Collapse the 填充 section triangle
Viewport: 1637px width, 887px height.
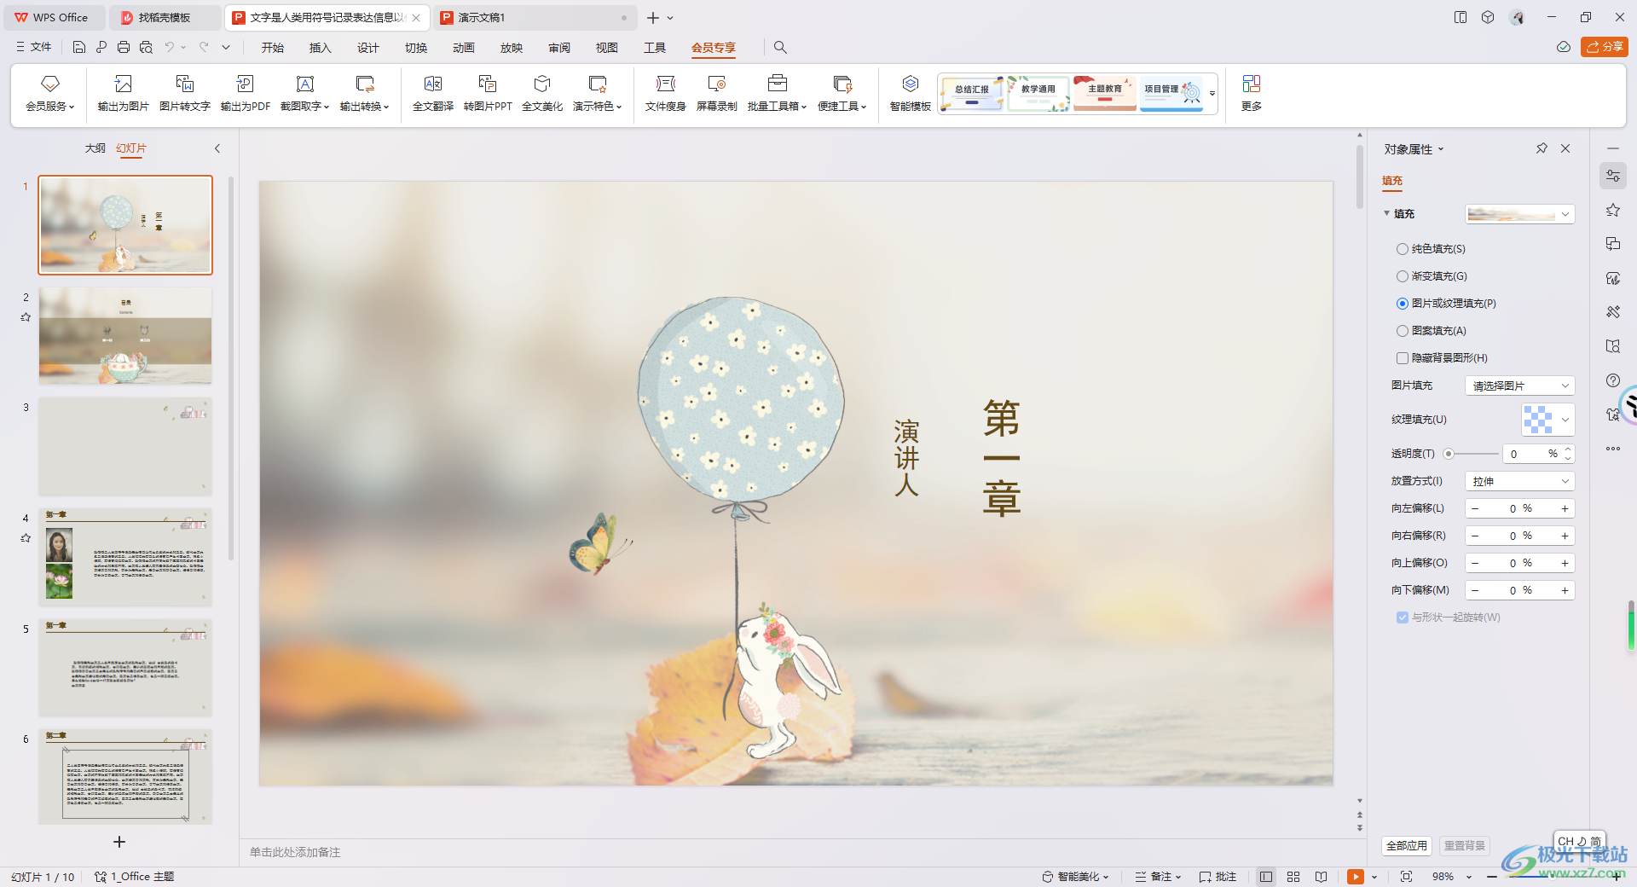[1386, 213]
